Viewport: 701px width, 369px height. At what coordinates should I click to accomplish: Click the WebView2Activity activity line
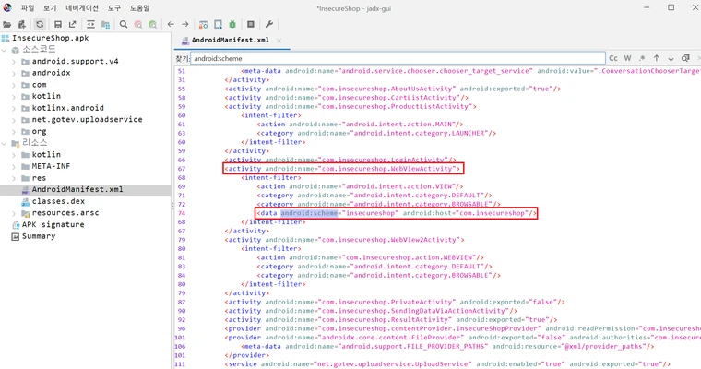pyautogui.click(x=344, y=240)
